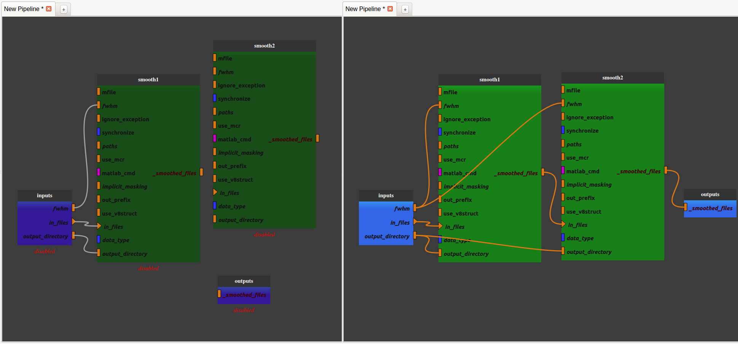Click blue synchronize plug on right smooth2
This screenshot has height=344, width=738.
pos(563,130)
